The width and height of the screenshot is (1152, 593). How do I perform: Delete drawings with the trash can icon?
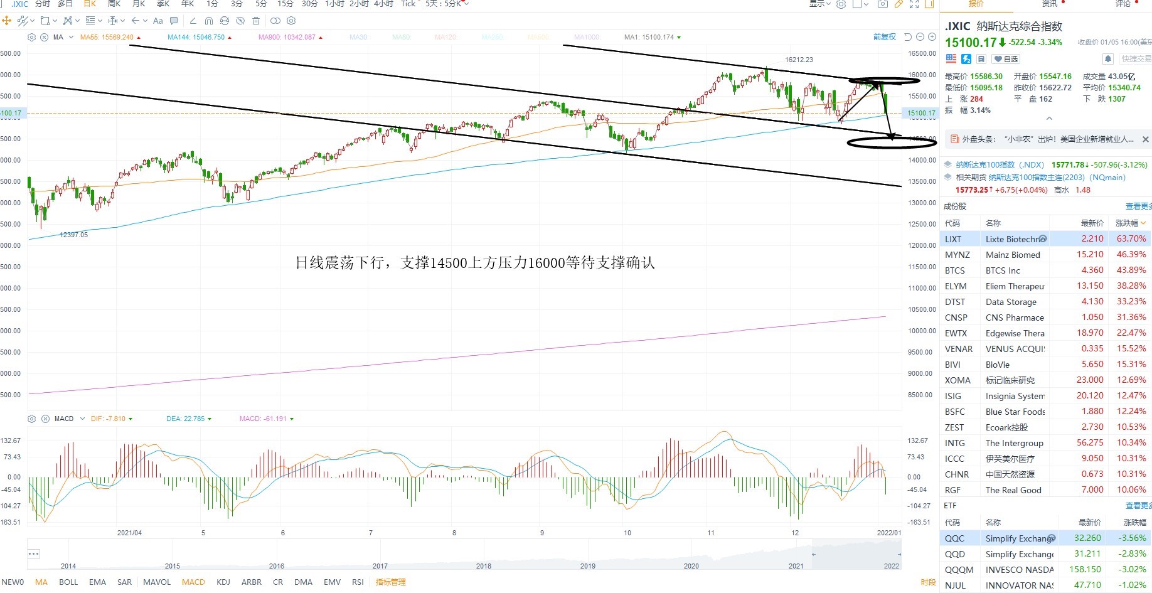pos(256,21)
